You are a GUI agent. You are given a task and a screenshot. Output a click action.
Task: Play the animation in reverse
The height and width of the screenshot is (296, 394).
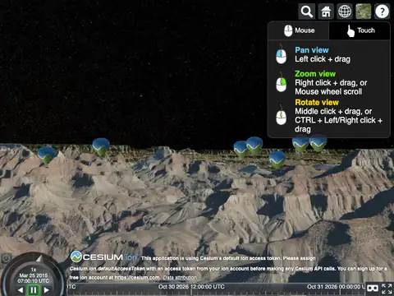[x=21, y=289]
